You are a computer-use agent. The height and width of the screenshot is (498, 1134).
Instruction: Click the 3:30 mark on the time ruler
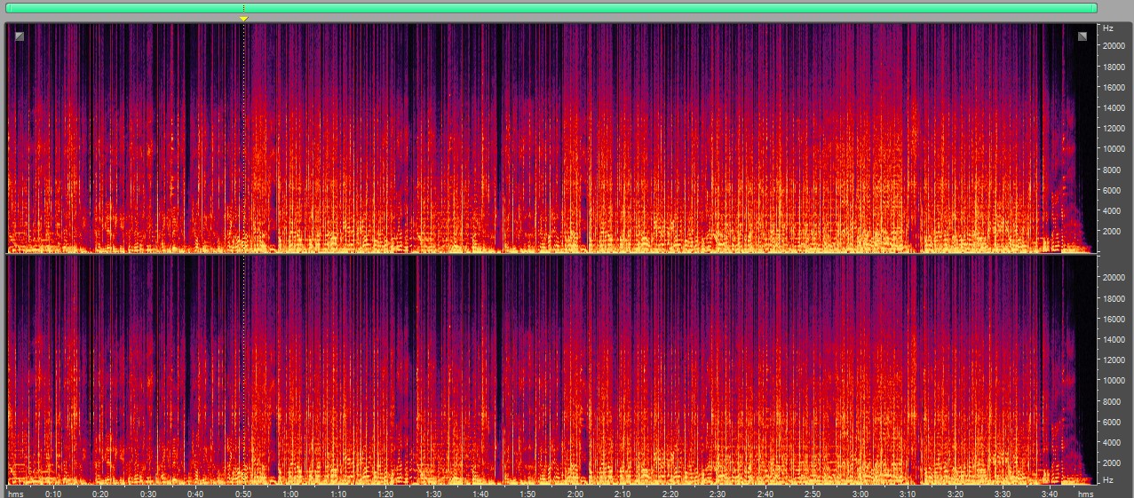pyautogui.click(x=1003, y=494)
